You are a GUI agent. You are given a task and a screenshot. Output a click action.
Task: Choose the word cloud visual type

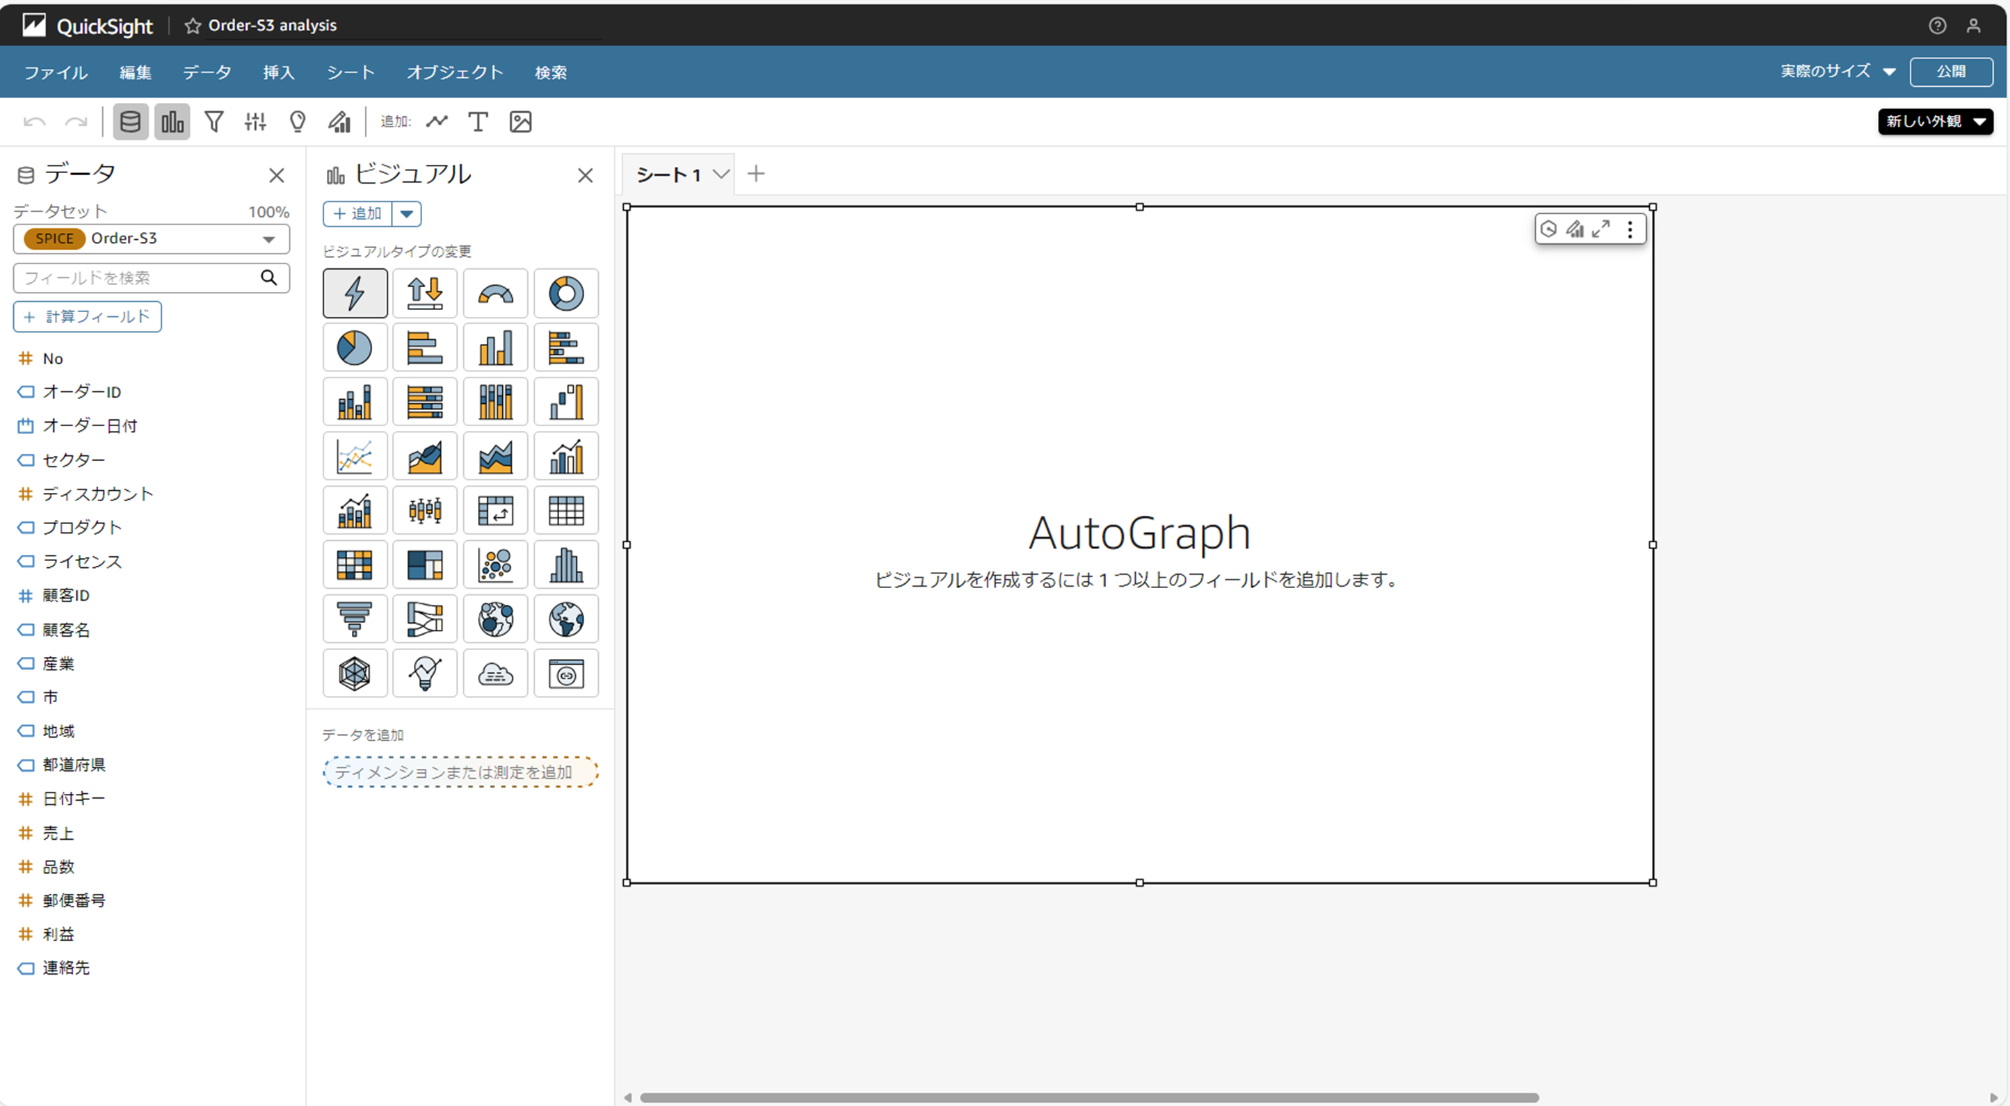[495, 674]
